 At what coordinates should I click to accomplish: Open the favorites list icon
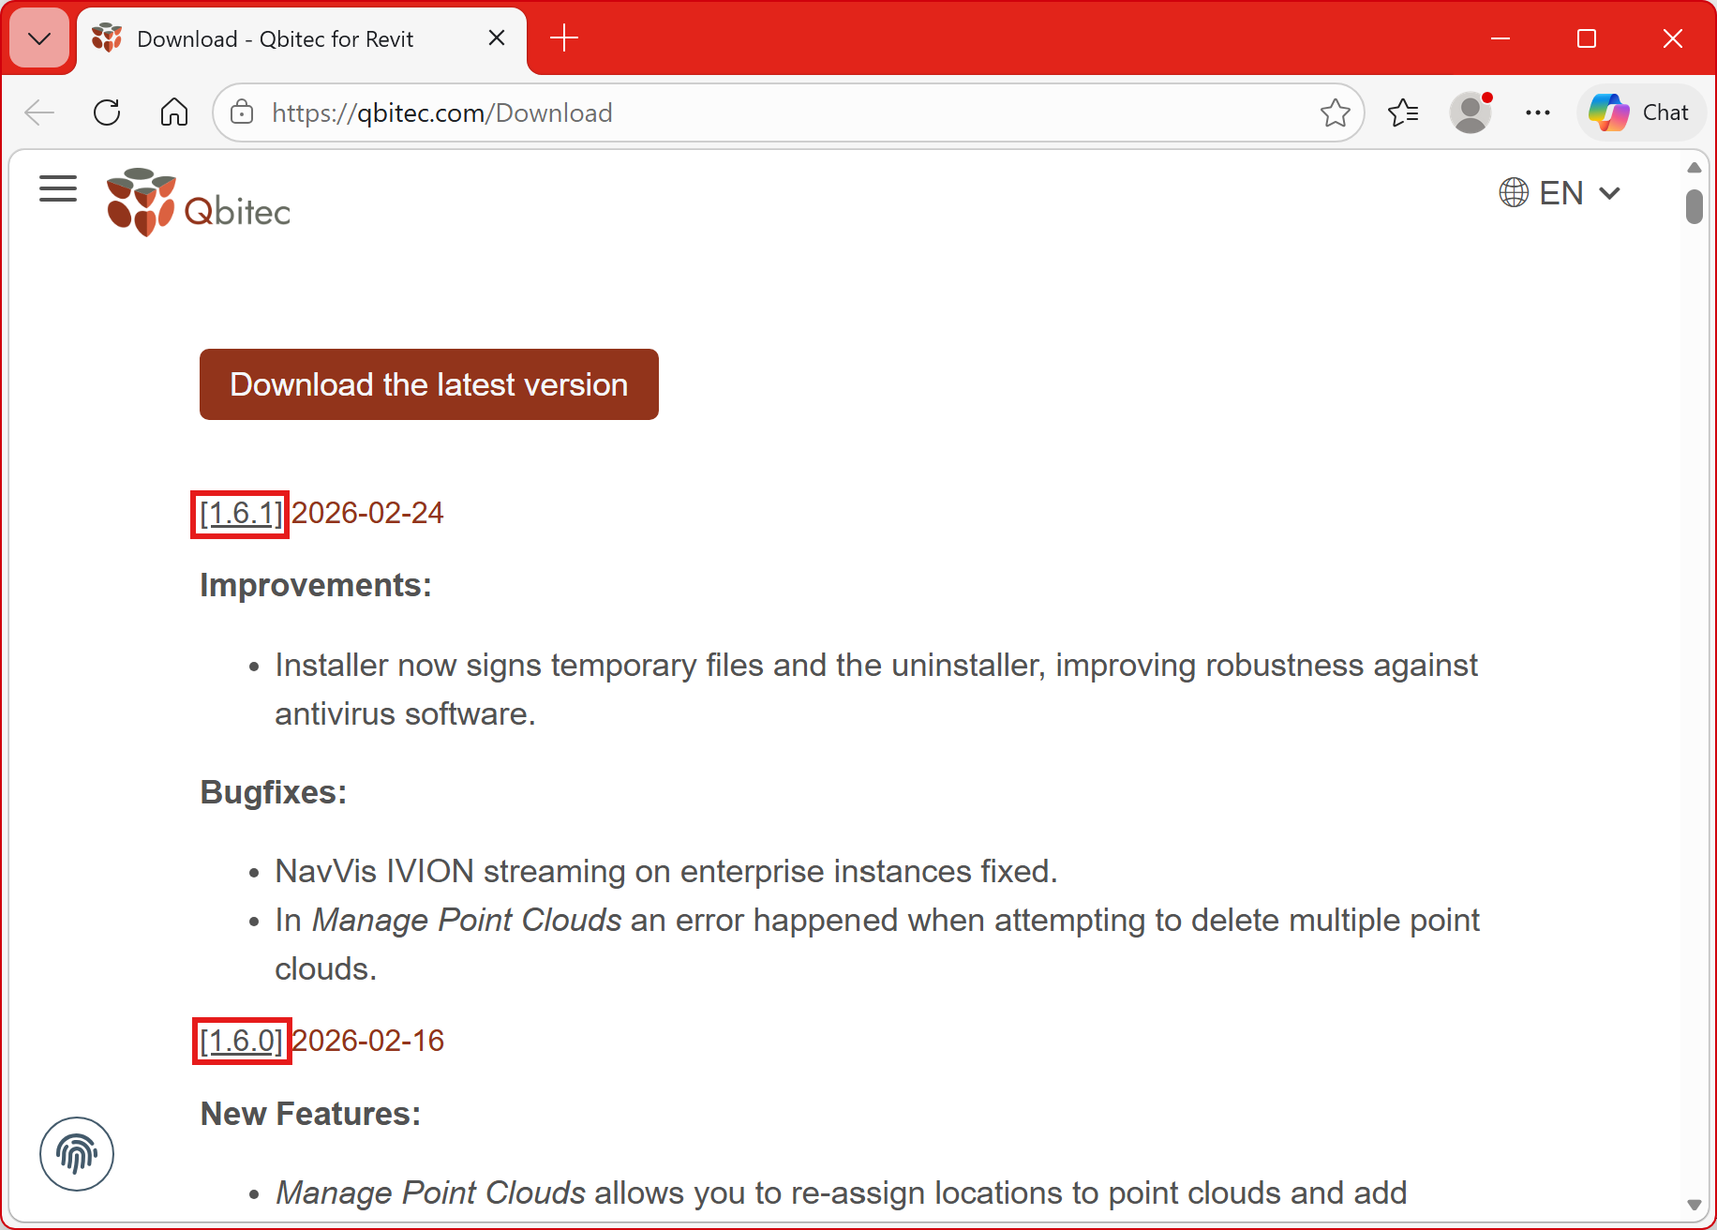click(x=1403, y=112)
